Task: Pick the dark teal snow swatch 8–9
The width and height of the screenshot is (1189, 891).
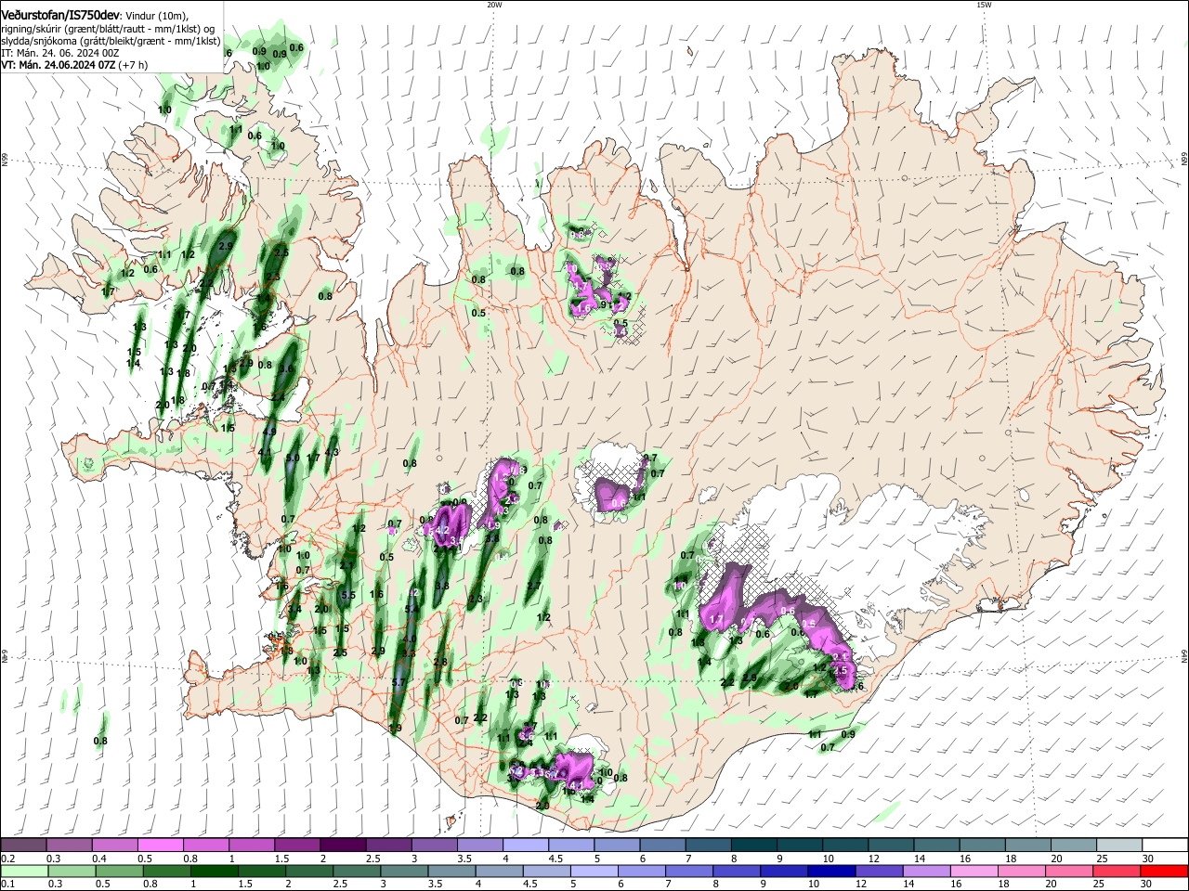Action: coord(754,846)
